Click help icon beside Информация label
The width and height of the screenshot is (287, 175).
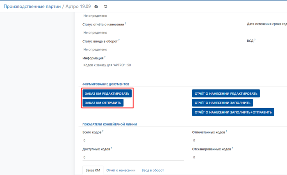point(105,57)
